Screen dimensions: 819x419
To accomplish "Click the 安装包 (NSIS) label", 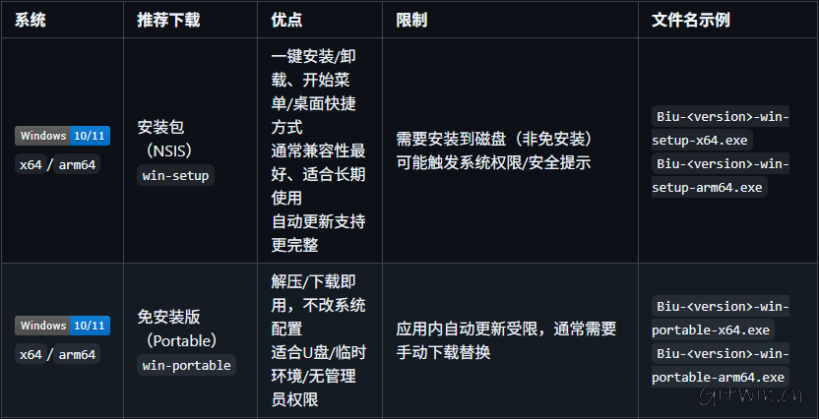I will (x=163, y=139).
